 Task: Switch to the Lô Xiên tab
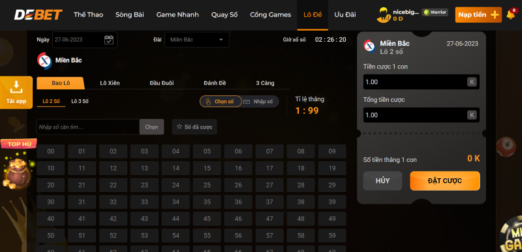[110, 83]
